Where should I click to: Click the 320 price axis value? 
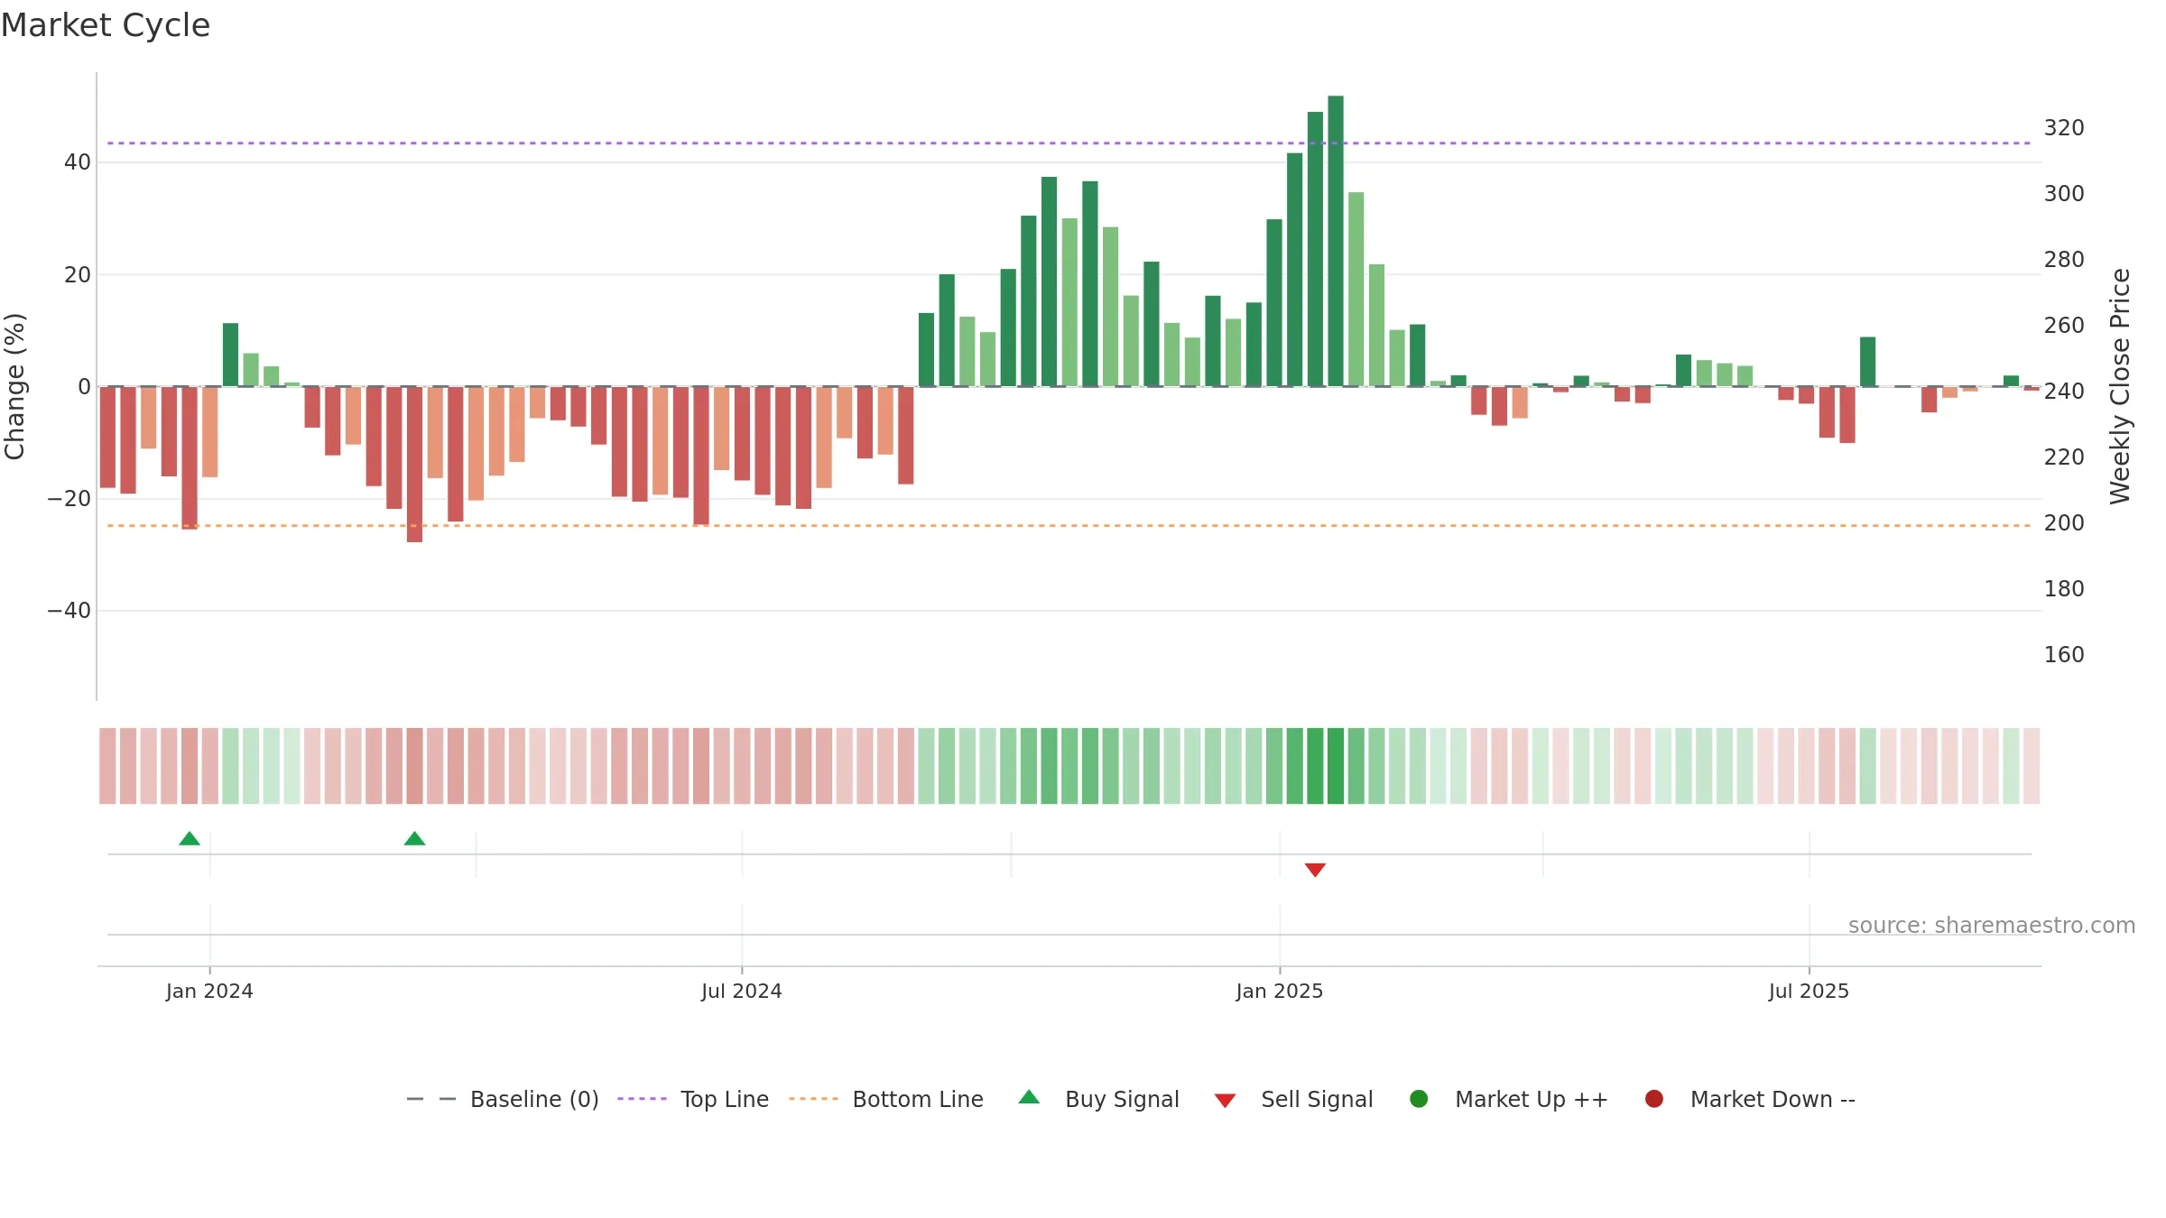click(2064, 128)
